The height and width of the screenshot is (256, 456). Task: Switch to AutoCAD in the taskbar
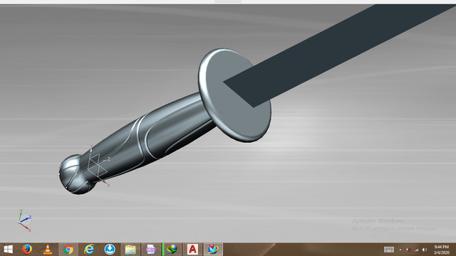pyautogui.click(x=192, y=250)
